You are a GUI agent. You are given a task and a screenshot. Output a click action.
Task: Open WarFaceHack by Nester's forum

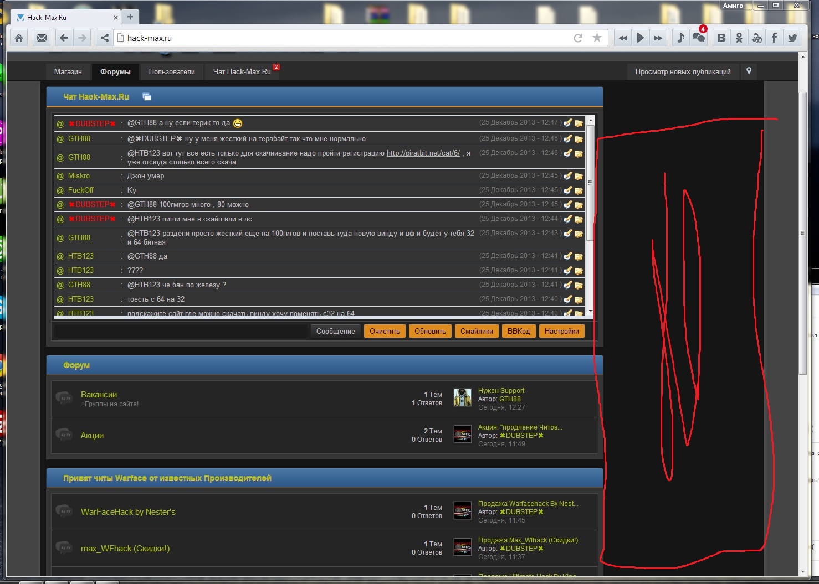128,512
